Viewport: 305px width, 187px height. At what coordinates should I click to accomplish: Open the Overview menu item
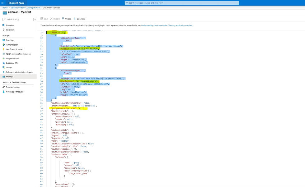[10, 25]
